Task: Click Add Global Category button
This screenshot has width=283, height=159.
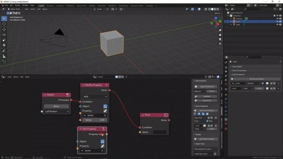Action: click(x=206, y=139)
